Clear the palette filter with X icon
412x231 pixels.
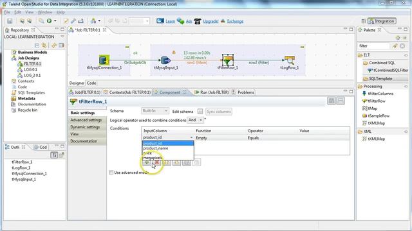[x=402, y=46]
